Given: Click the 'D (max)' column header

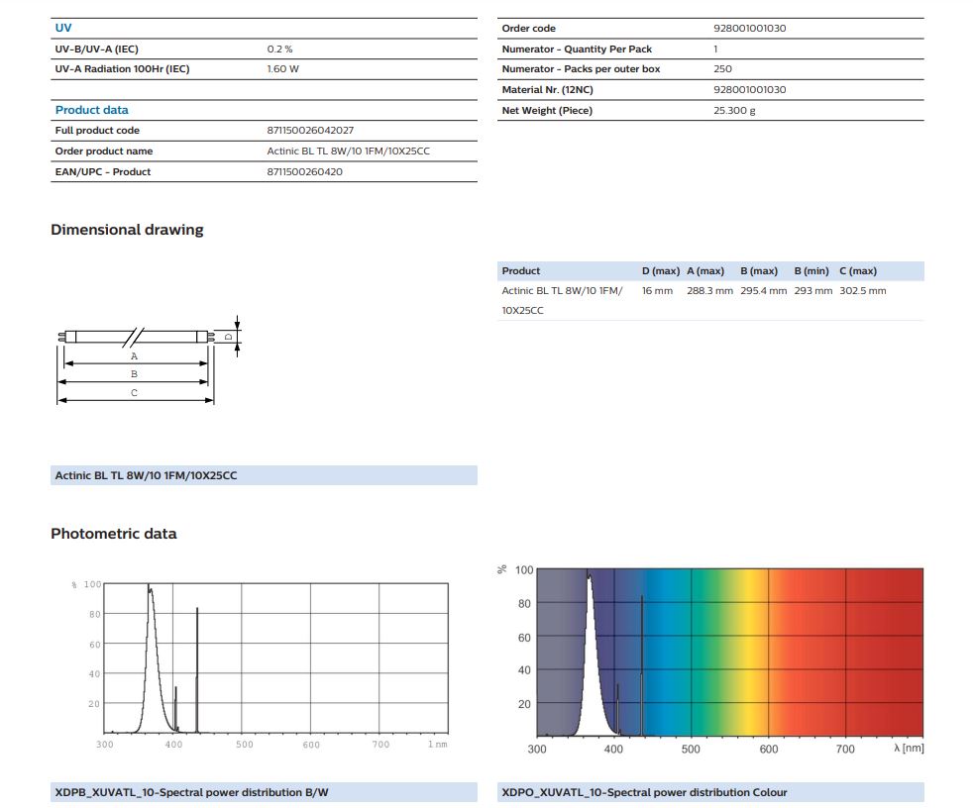Looking at the screenshot, I should click(x=661, y=271).
